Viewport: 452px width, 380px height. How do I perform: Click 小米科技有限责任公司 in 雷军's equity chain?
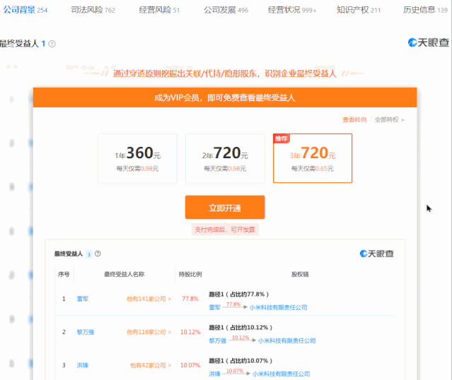pos(278,307)
